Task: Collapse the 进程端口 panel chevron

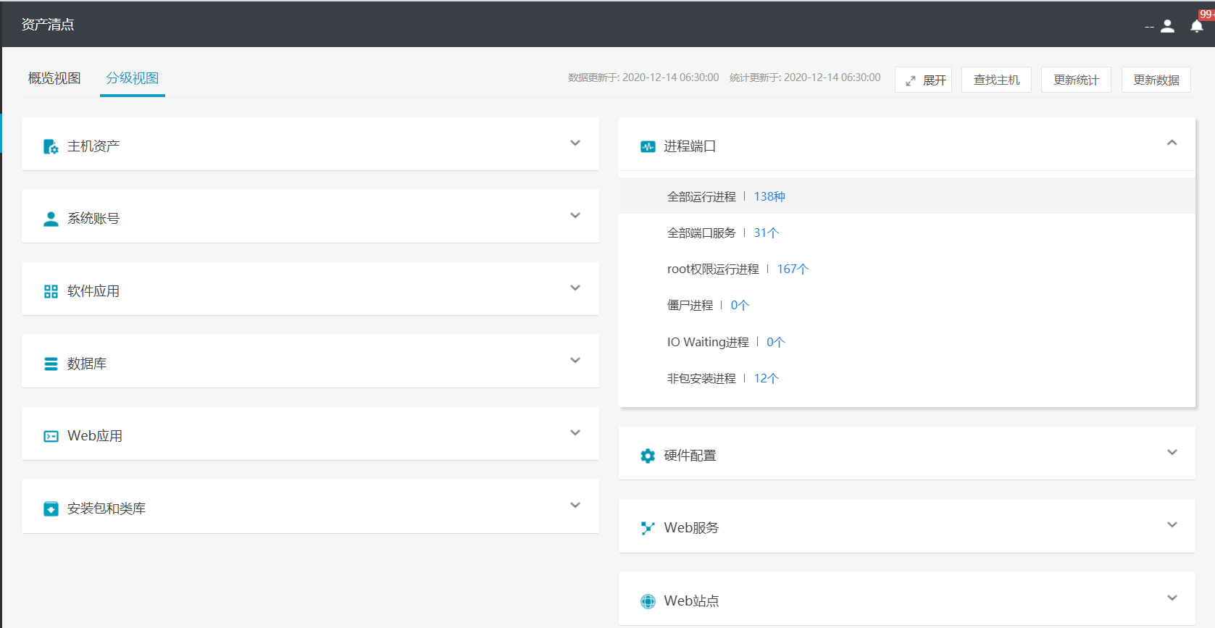Action: 1172,143
